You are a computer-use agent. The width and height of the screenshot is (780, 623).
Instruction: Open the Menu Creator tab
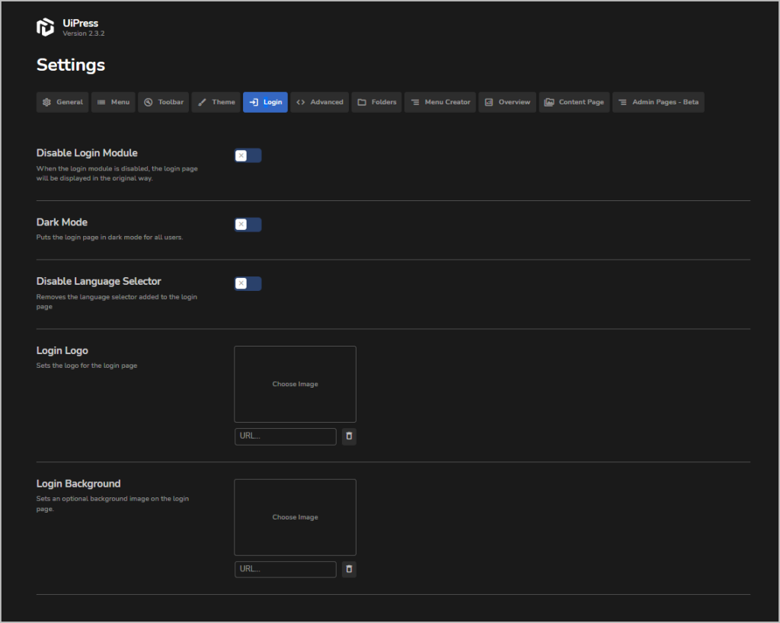pyautogui.click(x=440, y=102)
